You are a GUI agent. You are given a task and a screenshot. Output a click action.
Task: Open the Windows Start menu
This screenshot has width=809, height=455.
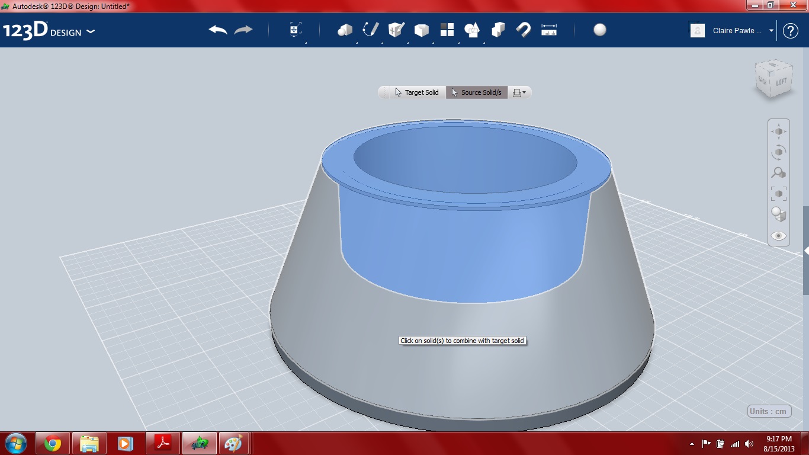click(16, 443)
